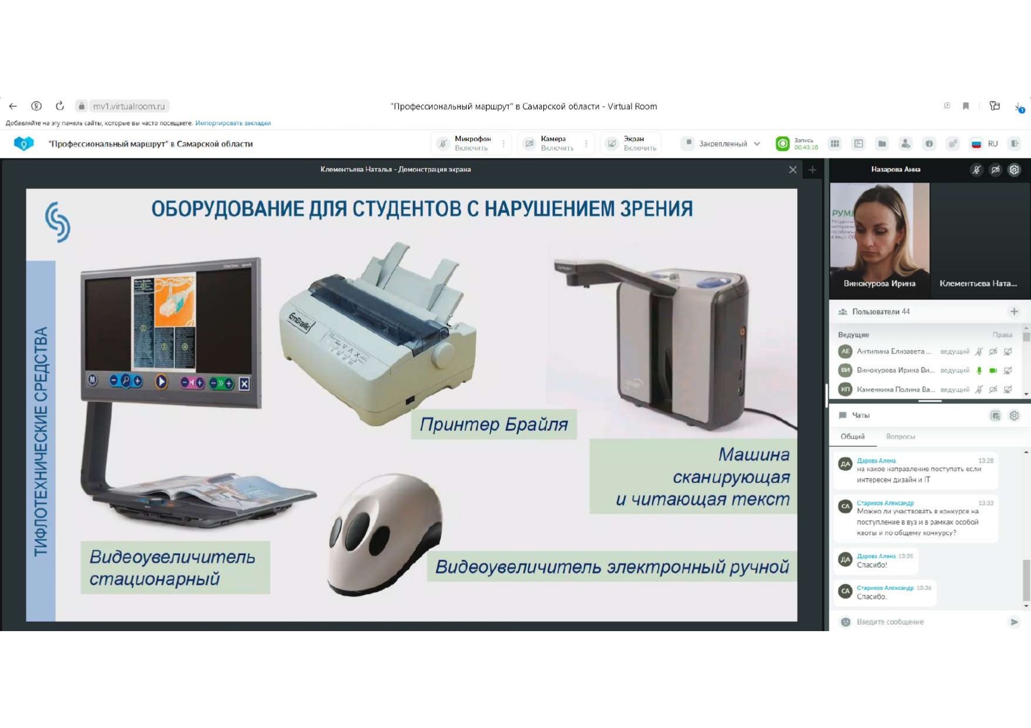Open the files folder icon in toolbar

882,144
